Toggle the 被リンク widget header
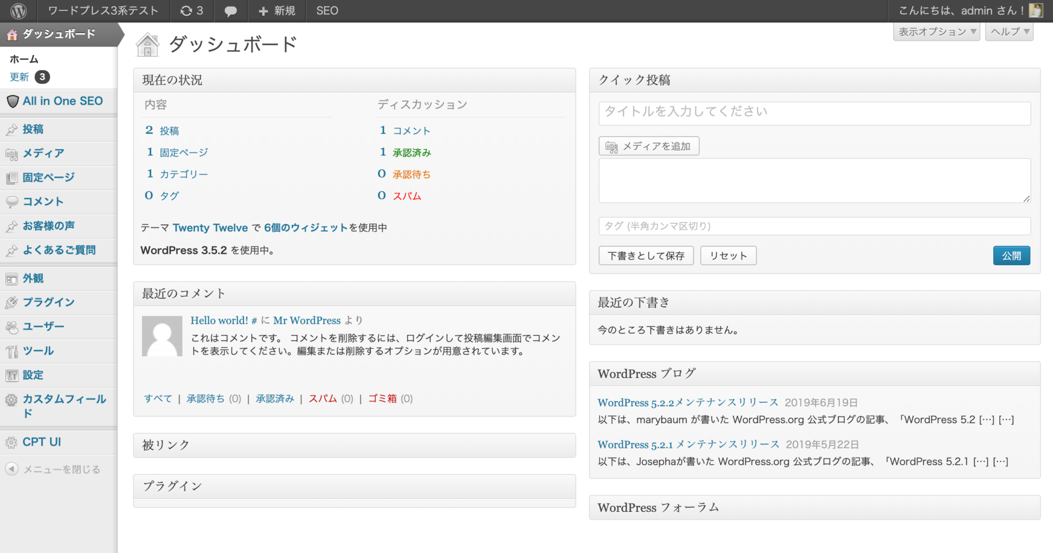Screen dimensions: 1053x553 tap(354, 445)
